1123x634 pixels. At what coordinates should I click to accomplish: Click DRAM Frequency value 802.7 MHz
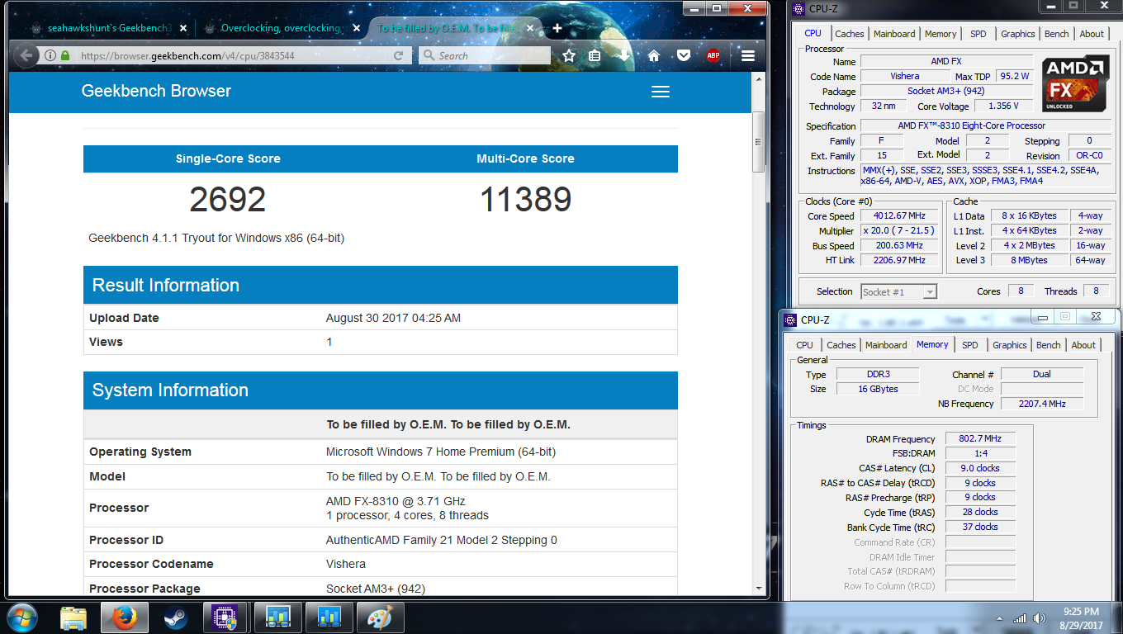(x=980, y=438)
